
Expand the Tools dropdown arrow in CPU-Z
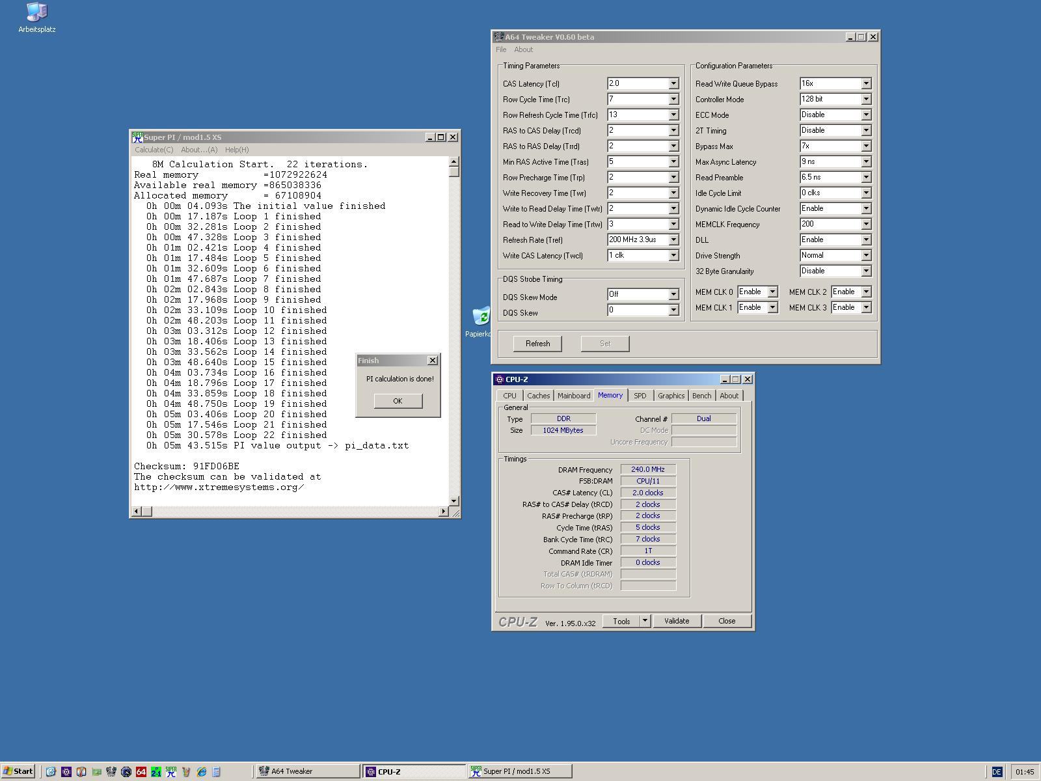[x=645, y=621]
